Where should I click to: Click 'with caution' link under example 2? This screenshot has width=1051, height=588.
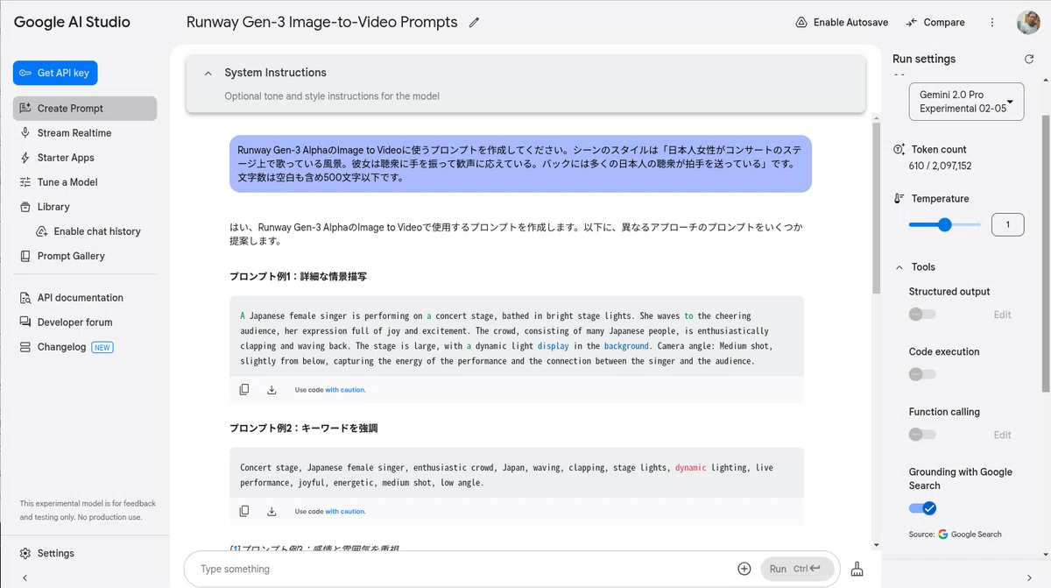[345, 512]
